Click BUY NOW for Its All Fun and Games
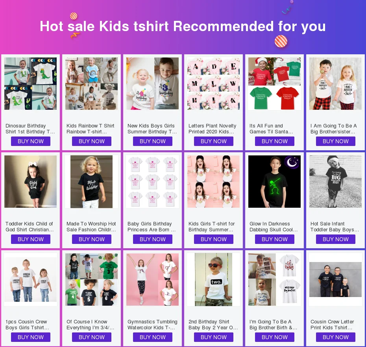 click(x=275, y=141)
